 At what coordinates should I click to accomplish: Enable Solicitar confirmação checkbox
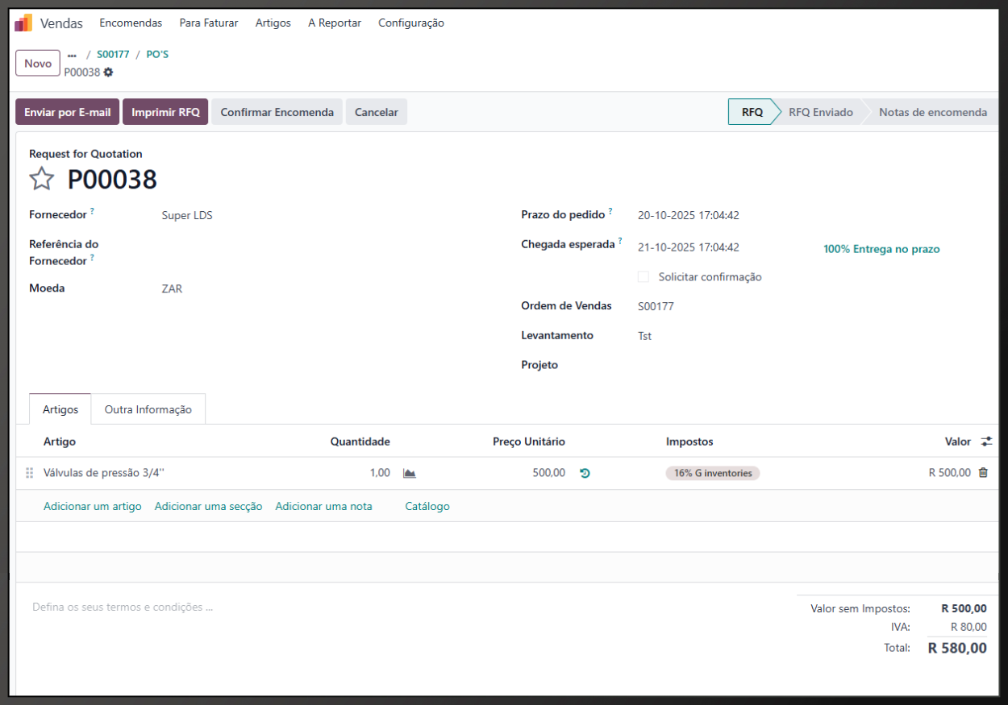click(644, 277)
